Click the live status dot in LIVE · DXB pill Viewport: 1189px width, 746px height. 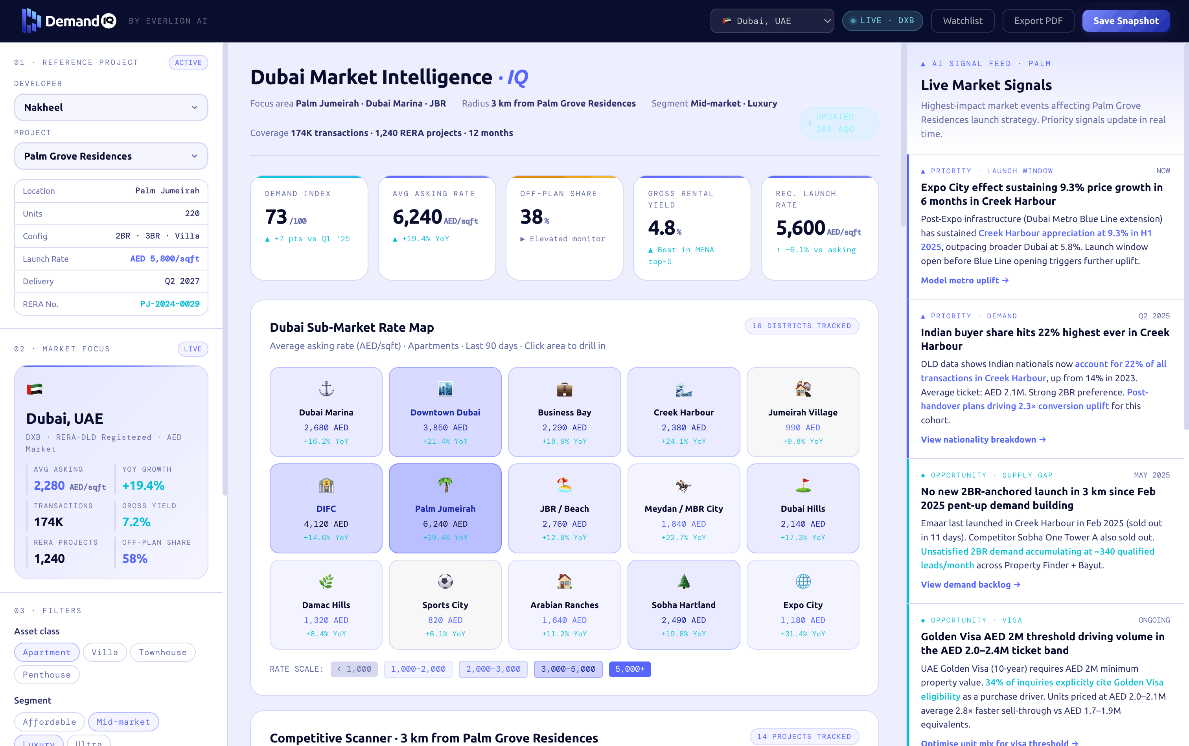[853, 21]
